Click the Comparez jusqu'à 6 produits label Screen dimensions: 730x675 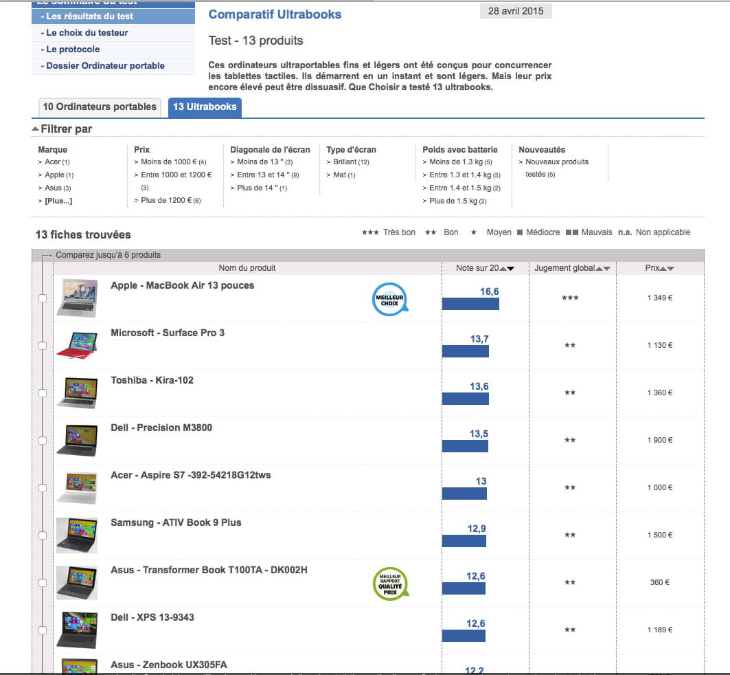(108, 255)
